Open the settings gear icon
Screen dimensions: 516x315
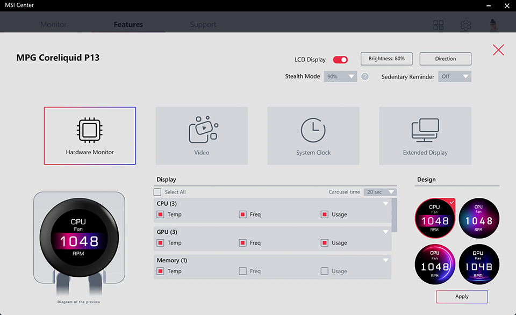pos(465,25)
